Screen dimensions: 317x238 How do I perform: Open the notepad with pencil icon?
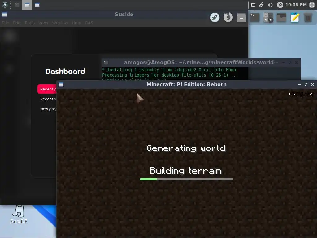[x=295, y=18]
